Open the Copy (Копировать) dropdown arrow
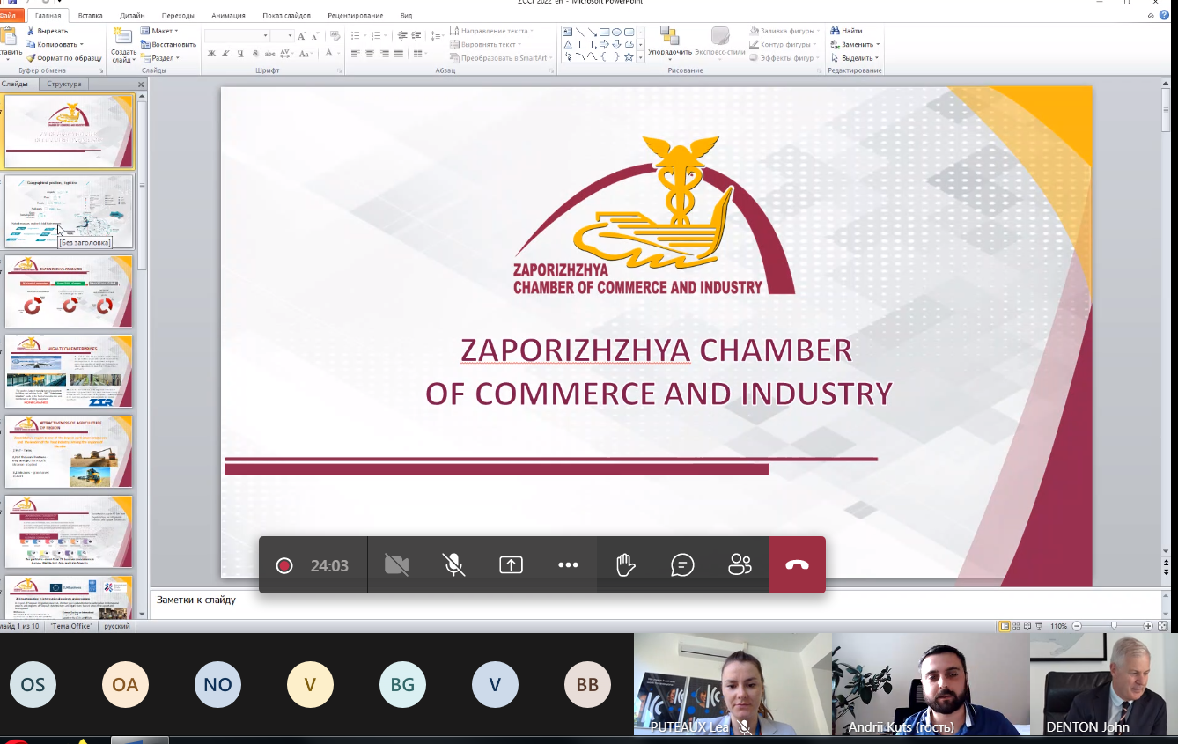The height and width of the screenshot is (744, 1178). (82, 44)
